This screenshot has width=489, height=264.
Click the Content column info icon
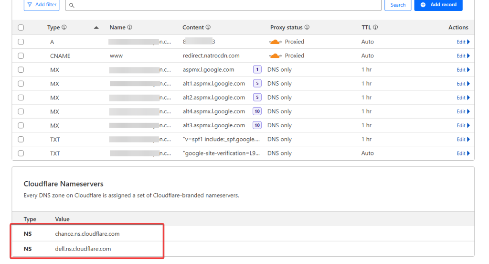(208, 27)
